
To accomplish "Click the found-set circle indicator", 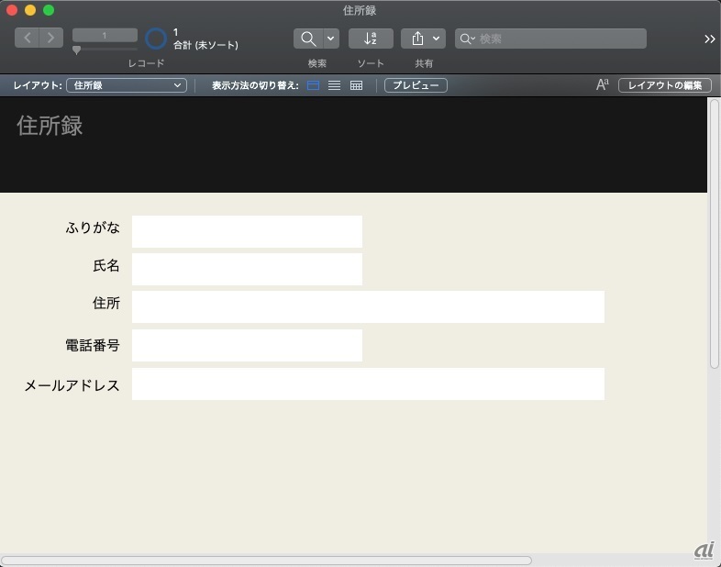I will 156,39.
